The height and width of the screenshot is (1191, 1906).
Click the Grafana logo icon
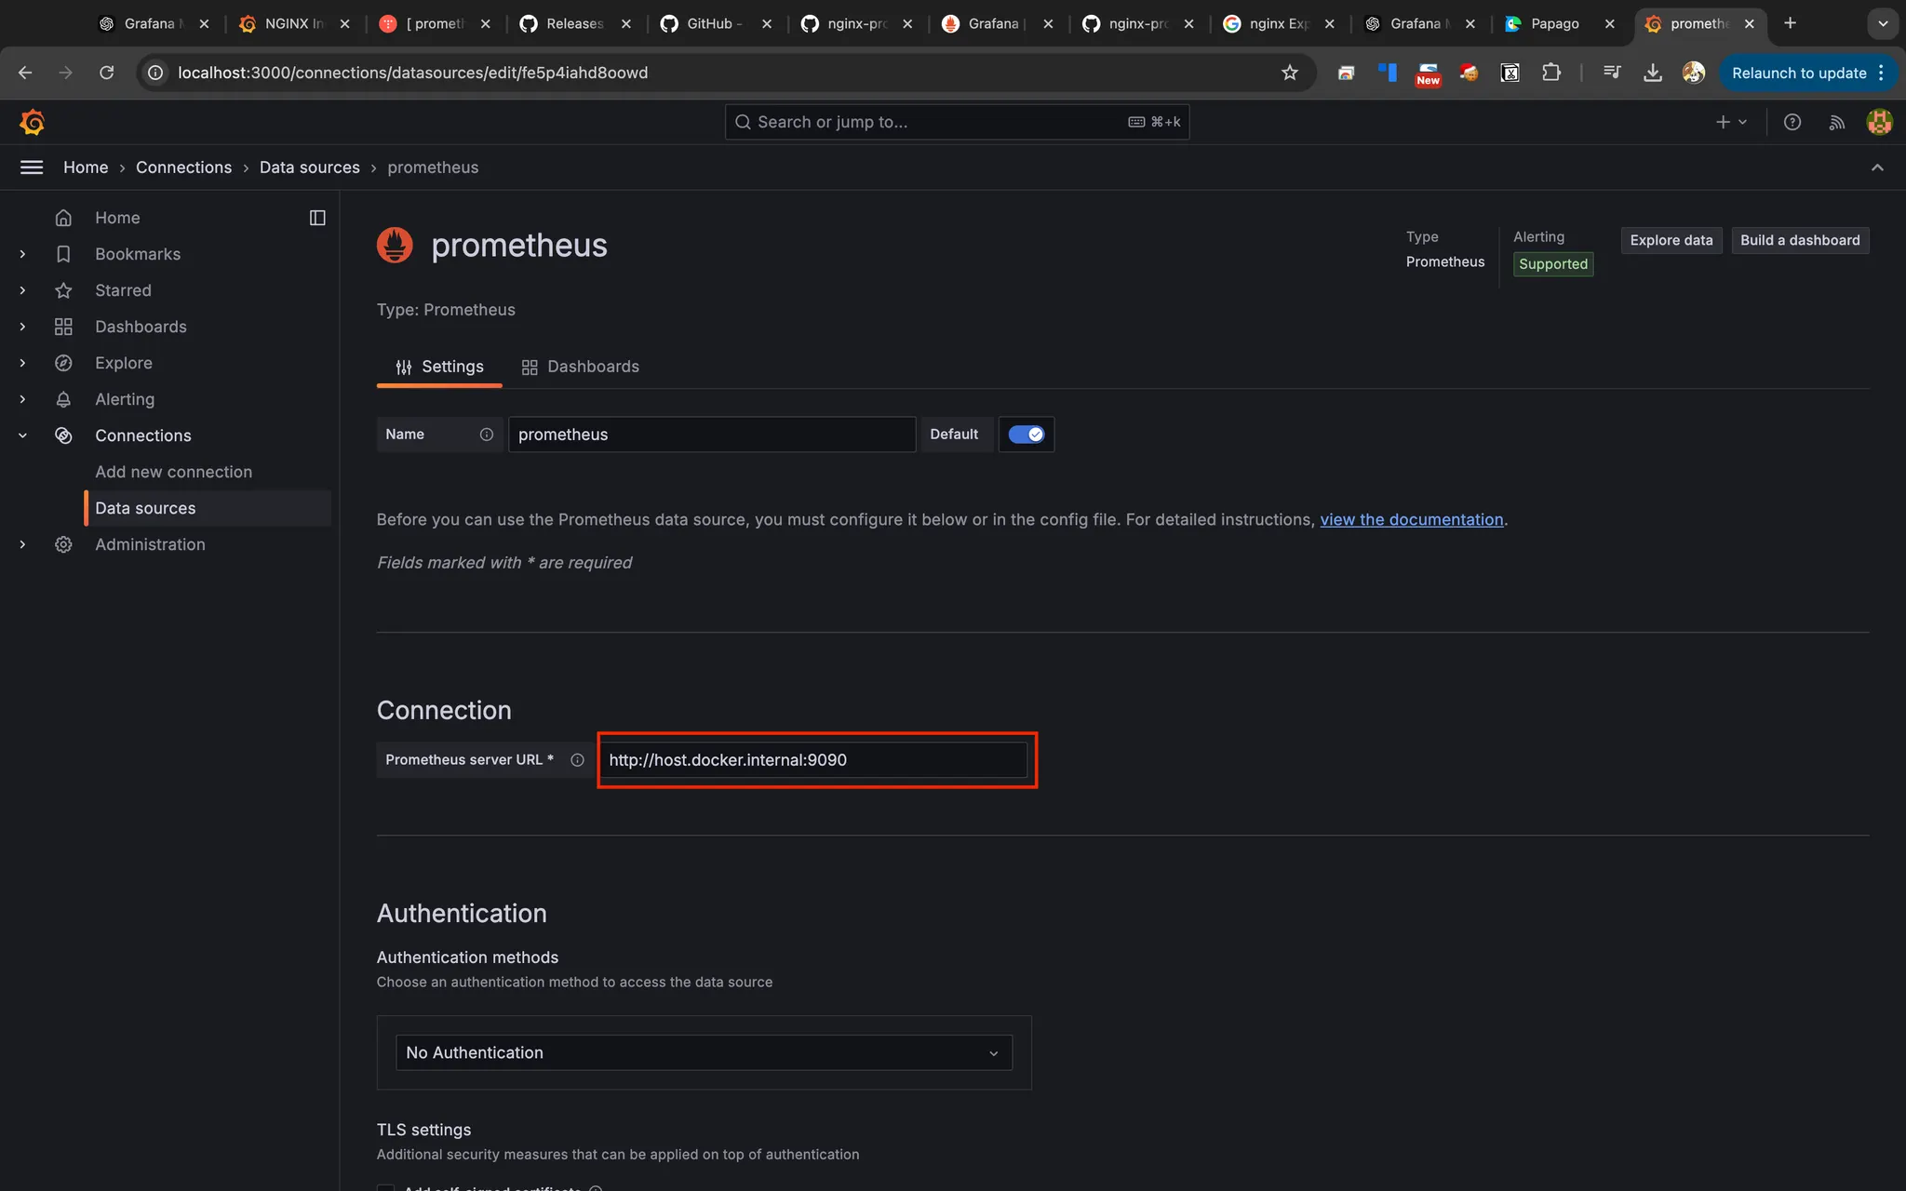click(33, 122)
